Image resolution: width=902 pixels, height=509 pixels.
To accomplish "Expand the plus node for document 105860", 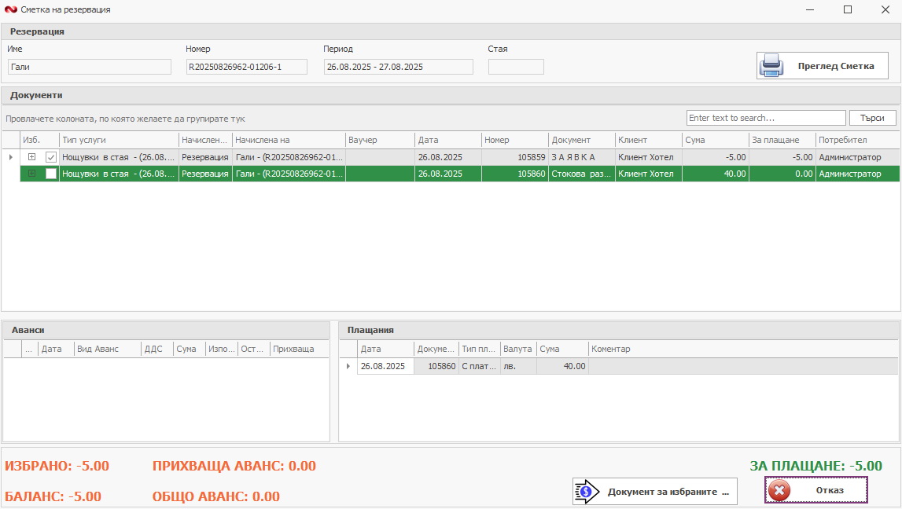I will point(32,174).
